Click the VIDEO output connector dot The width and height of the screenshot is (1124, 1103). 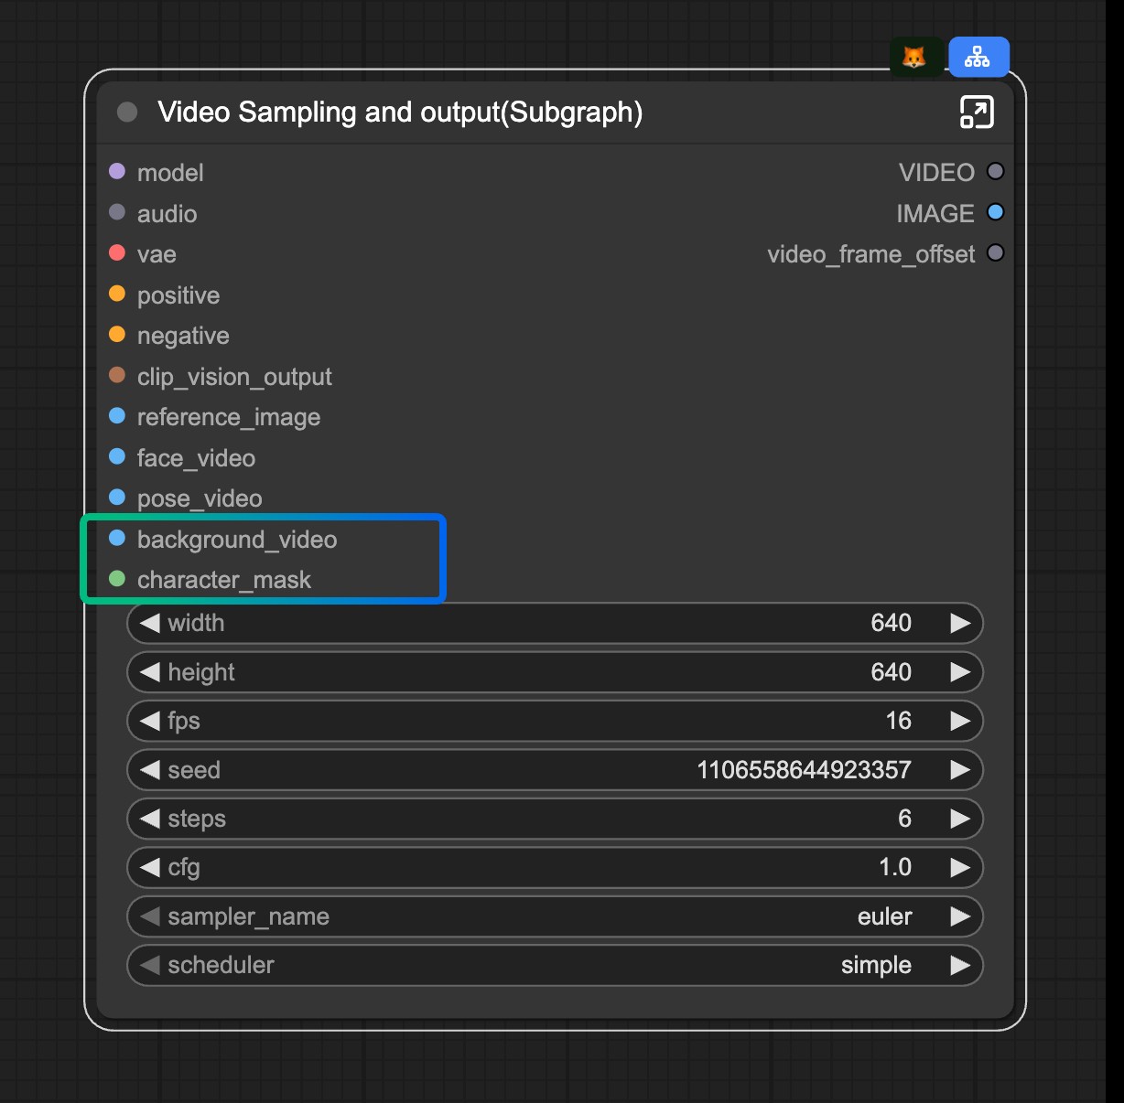[x=996, y=171]
